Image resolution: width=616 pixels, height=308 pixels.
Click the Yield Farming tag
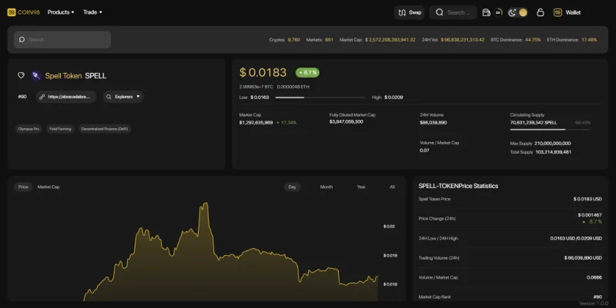coord(60,129)
